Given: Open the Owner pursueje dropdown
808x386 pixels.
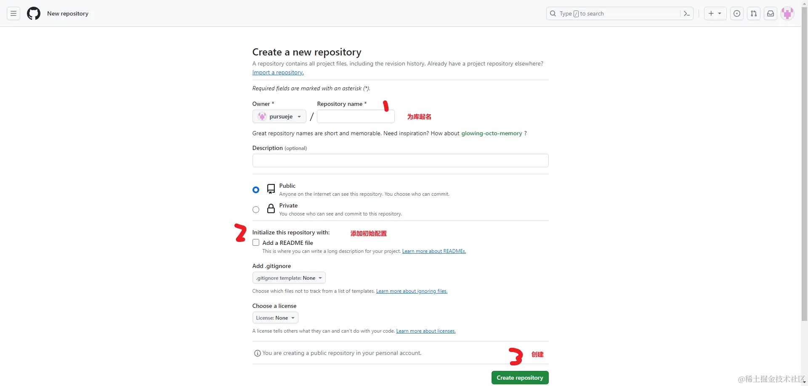Looking at the screenshot, I should (279, 116).
